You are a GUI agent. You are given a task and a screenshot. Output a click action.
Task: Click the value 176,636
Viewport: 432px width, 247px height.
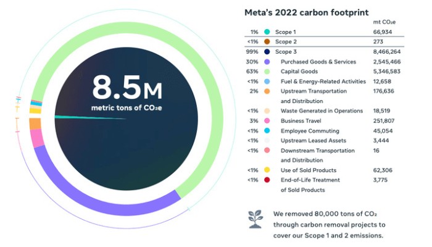coord(383,91)
